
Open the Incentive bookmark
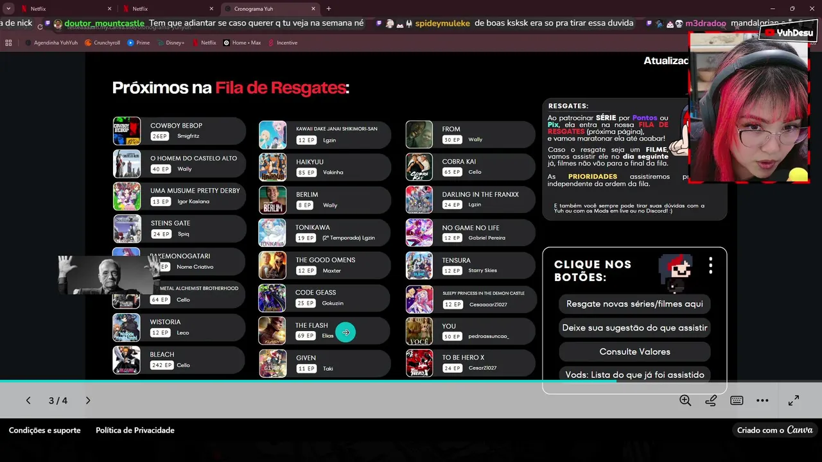(283, 43)
